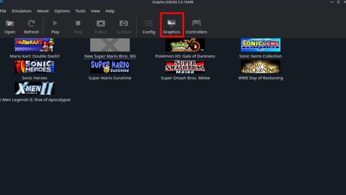Click 'Sonic Gems Collection' title text
The image size is (346, 195).
point(261,56)
